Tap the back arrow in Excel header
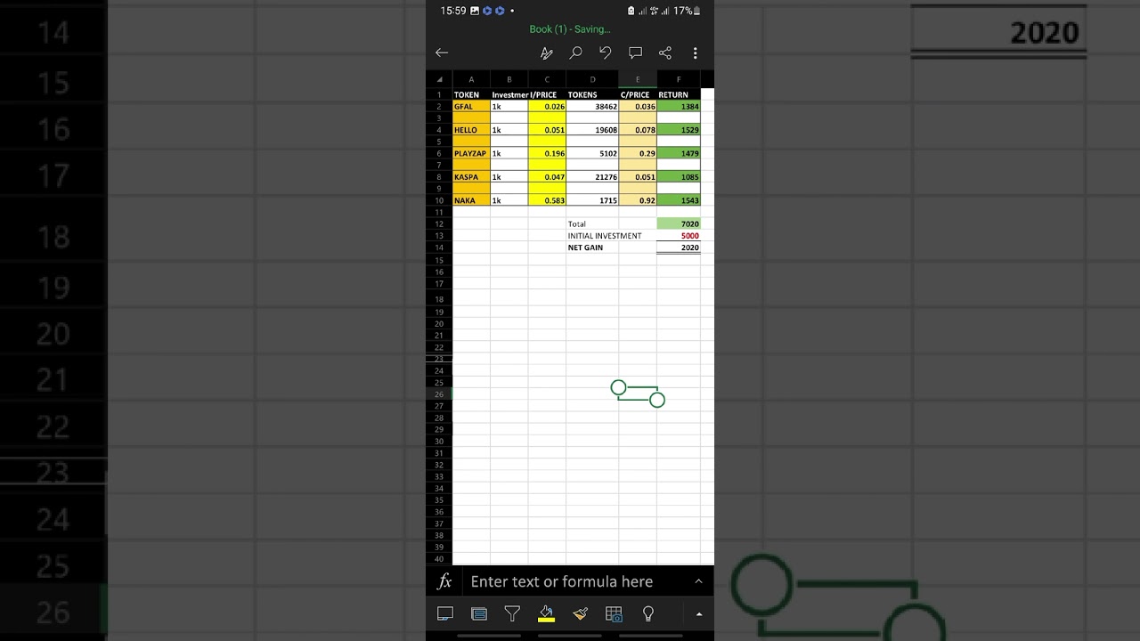The height and width of the screenshot is (641, 1140). coord(442,53)
